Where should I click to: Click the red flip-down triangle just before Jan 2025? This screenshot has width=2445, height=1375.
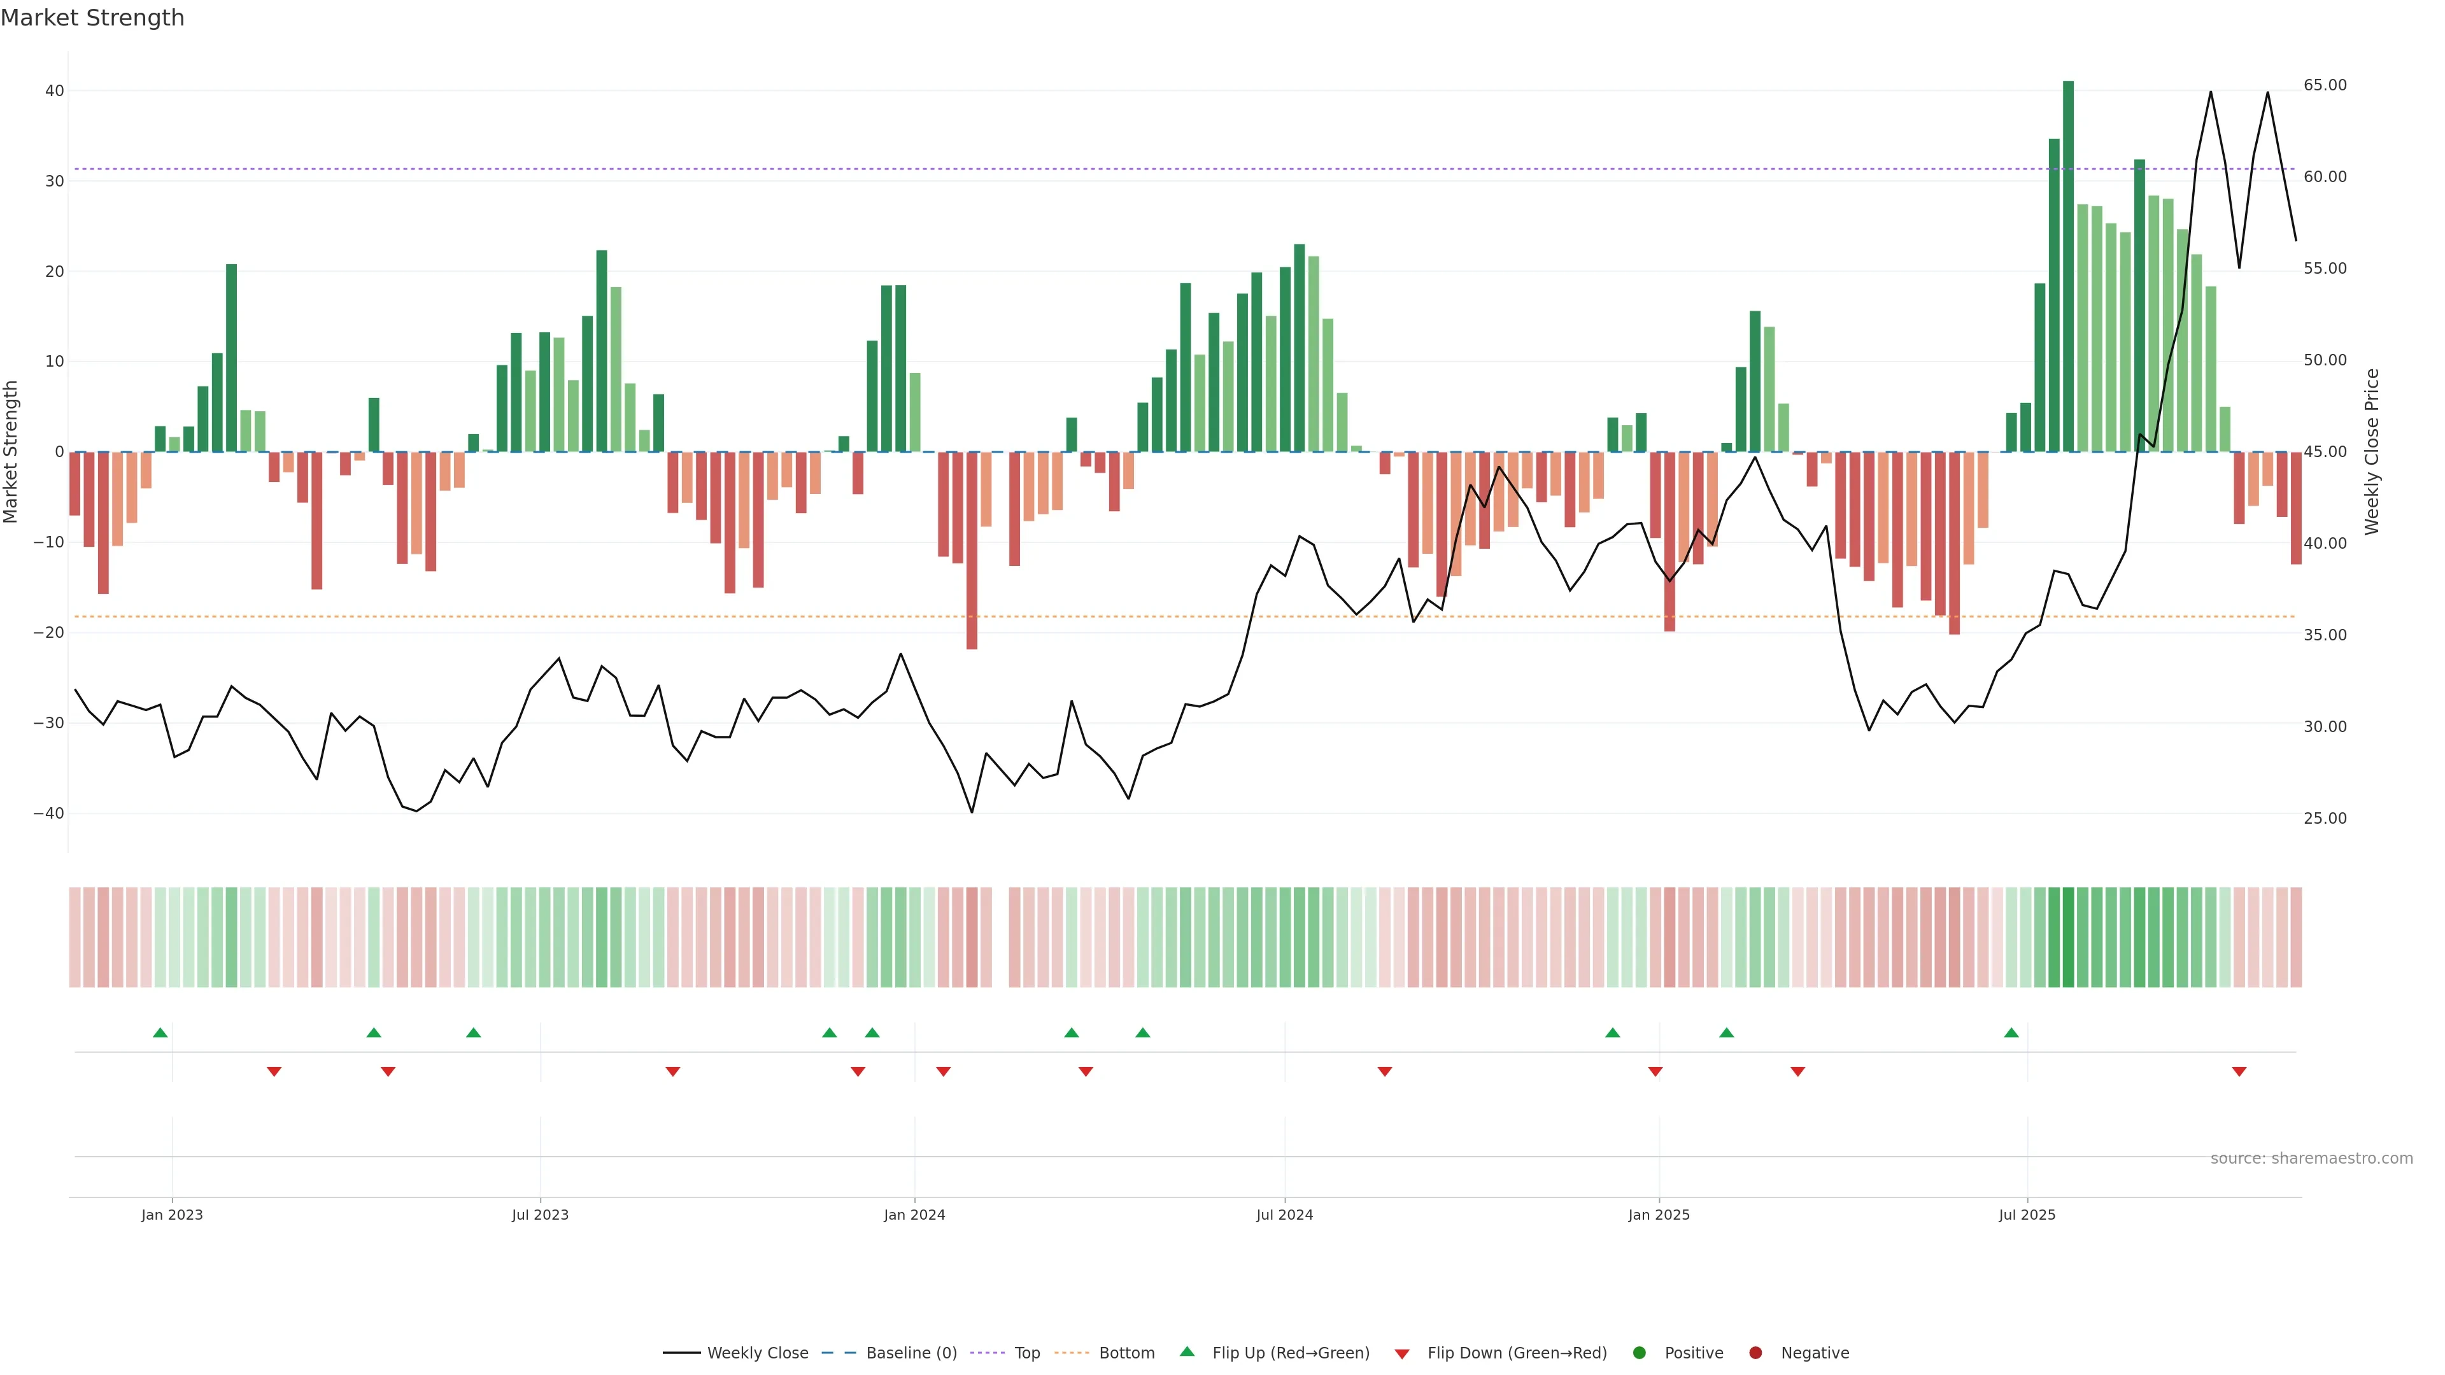[x=1655, y=1071]
